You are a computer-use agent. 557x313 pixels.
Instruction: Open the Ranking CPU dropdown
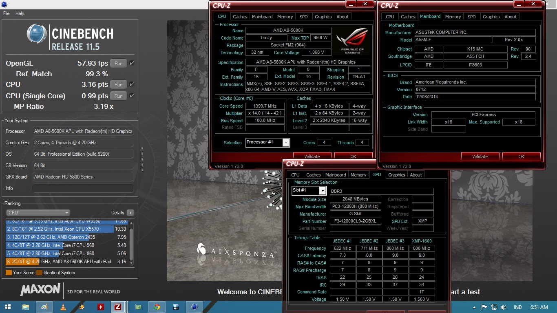pyautogui.click(x=38, y=213)
